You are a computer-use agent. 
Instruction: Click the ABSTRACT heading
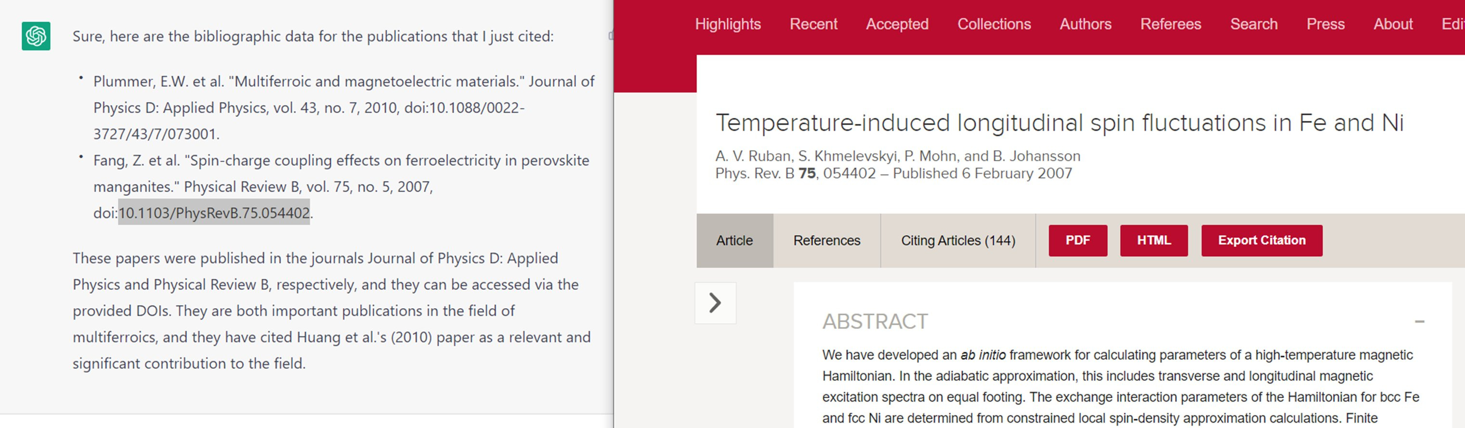875,322
